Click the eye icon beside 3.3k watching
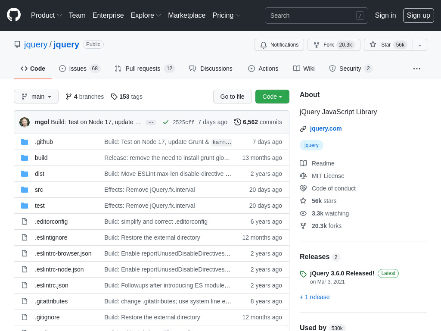The image size is (441, 331). pyautogui.click(x=303, y=213)
